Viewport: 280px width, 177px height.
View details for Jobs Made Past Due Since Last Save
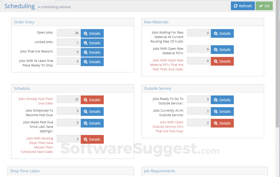pos(92,123)
